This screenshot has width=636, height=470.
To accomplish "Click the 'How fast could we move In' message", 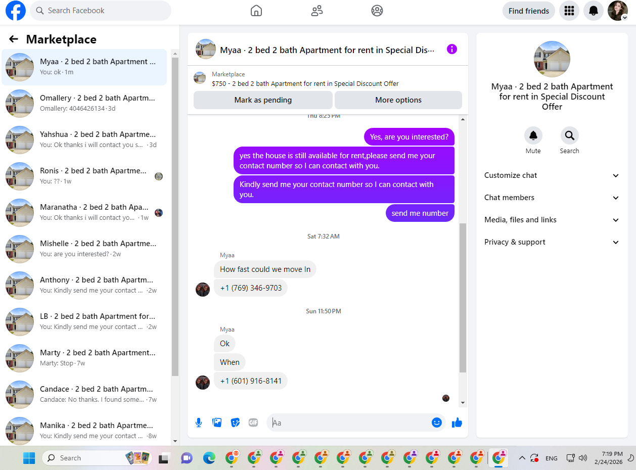I will tap(265, 269).
